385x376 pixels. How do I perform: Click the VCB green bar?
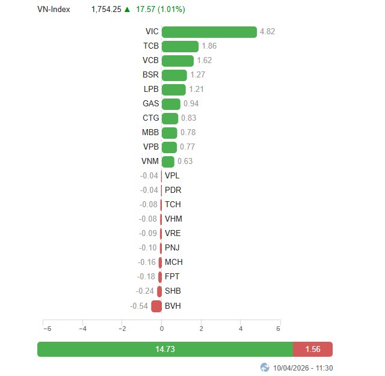(177, 61)
